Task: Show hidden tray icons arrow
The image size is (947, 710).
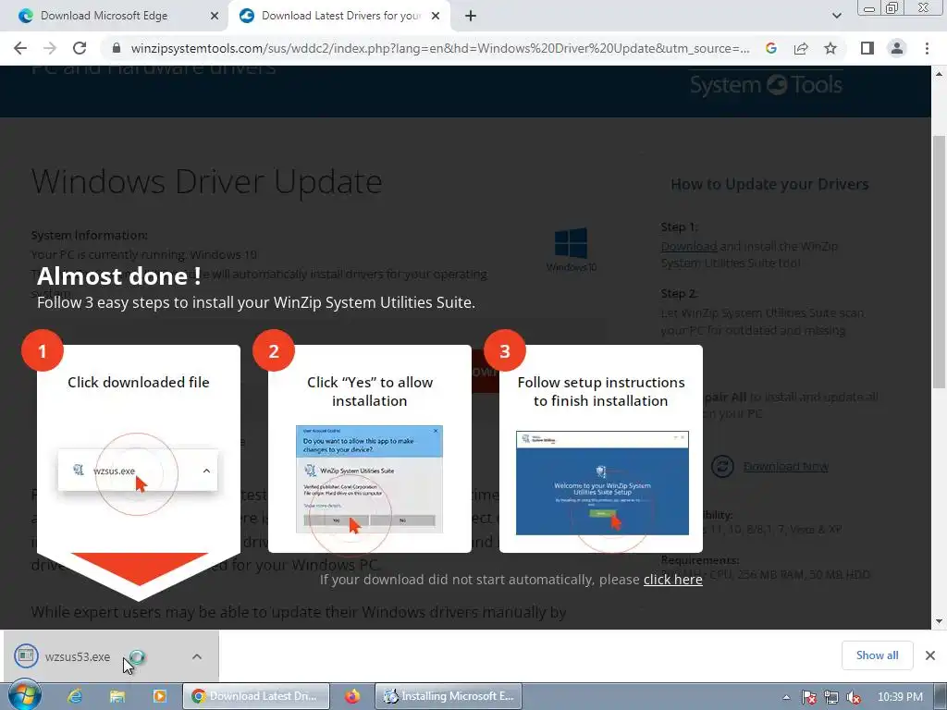Action: 786,697
